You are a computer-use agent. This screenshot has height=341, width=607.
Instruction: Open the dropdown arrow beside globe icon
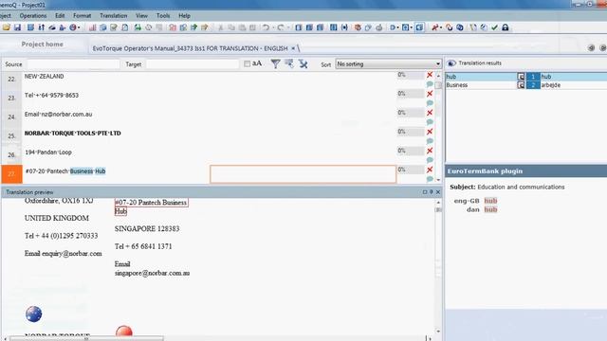click(79, 27)
